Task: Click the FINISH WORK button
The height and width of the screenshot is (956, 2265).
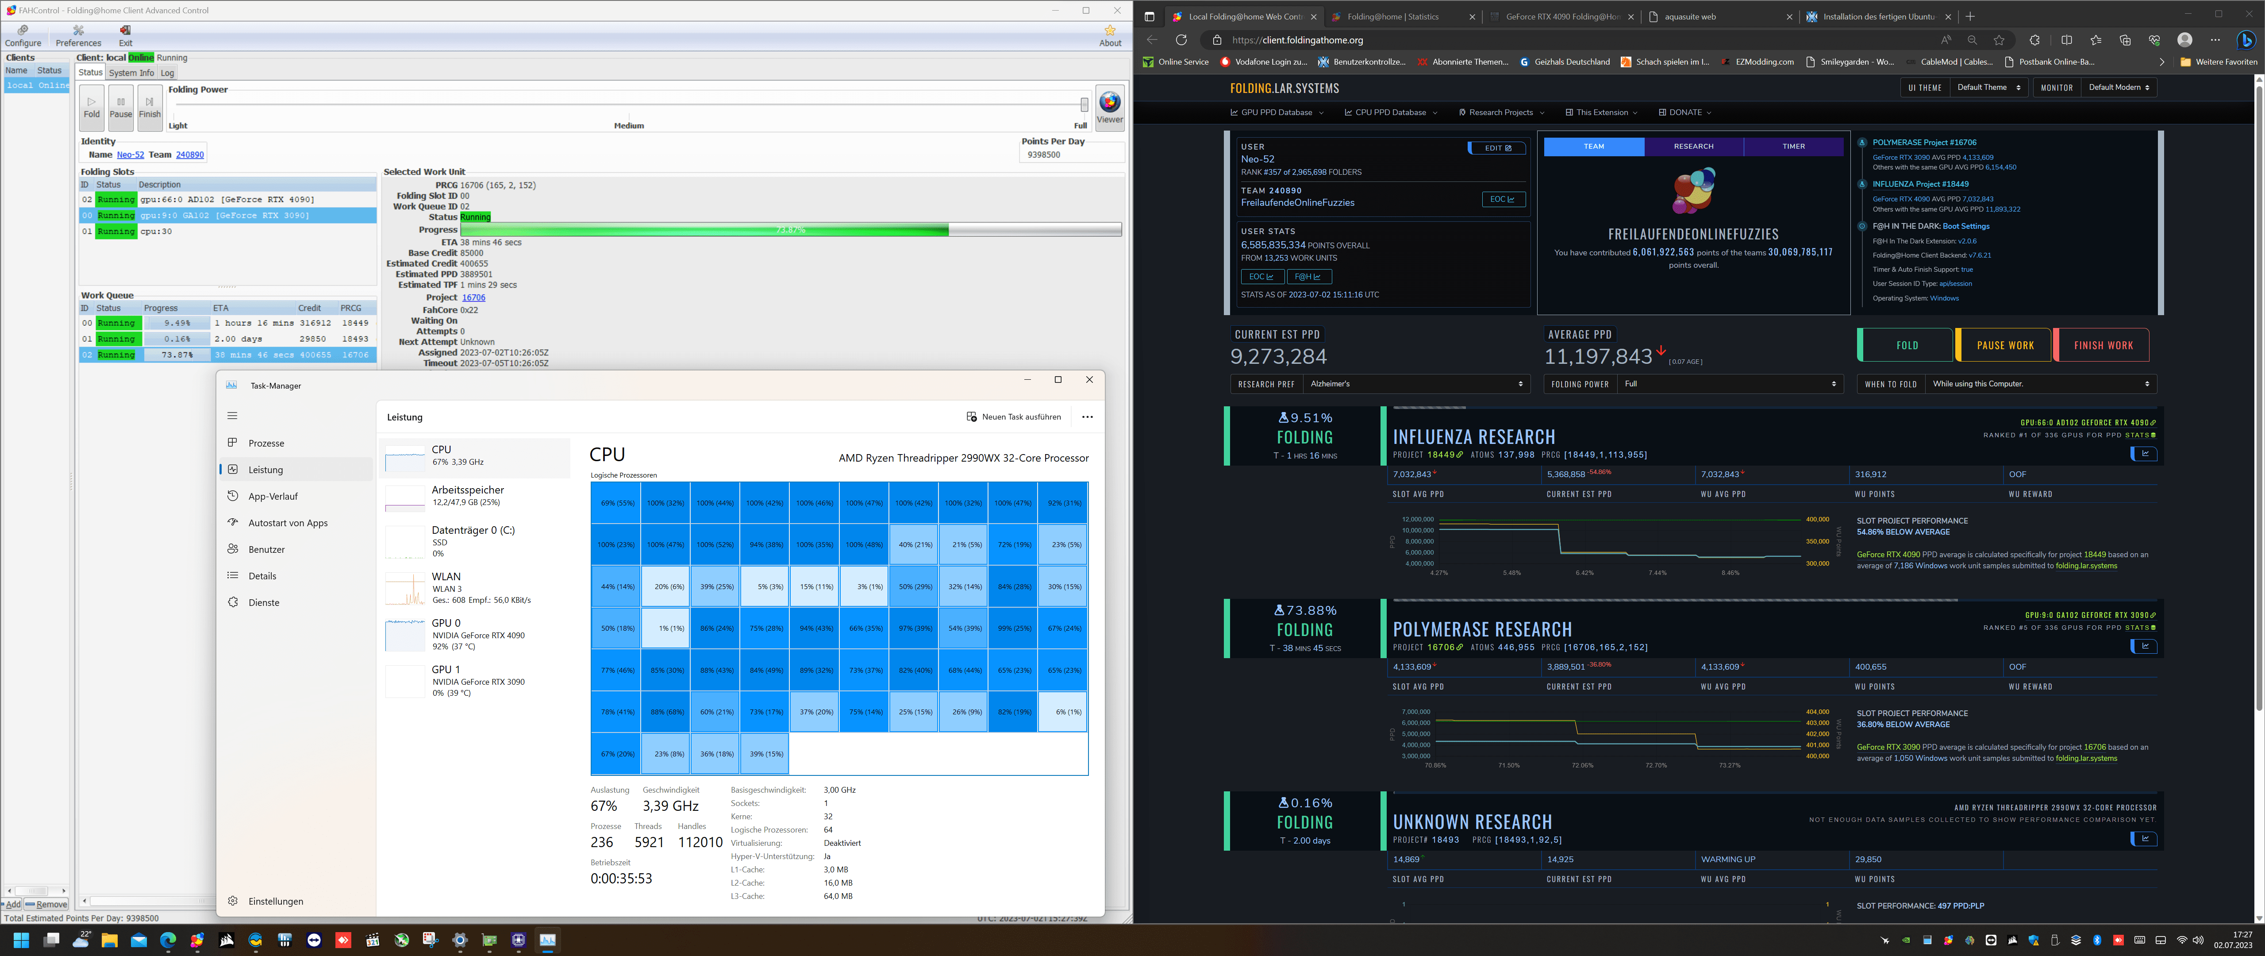Action: click(x=2102, y=345)
